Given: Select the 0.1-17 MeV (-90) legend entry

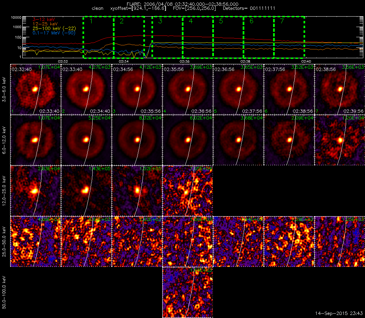Looking at the screenshot, I should pyautogui.click(x=54, y=33).
